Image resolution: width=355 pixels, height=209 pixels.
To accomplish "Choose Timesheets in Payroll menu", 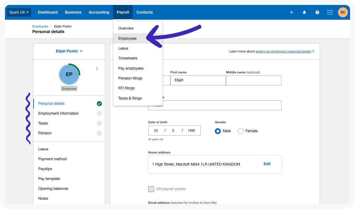I will pos(138,58).
